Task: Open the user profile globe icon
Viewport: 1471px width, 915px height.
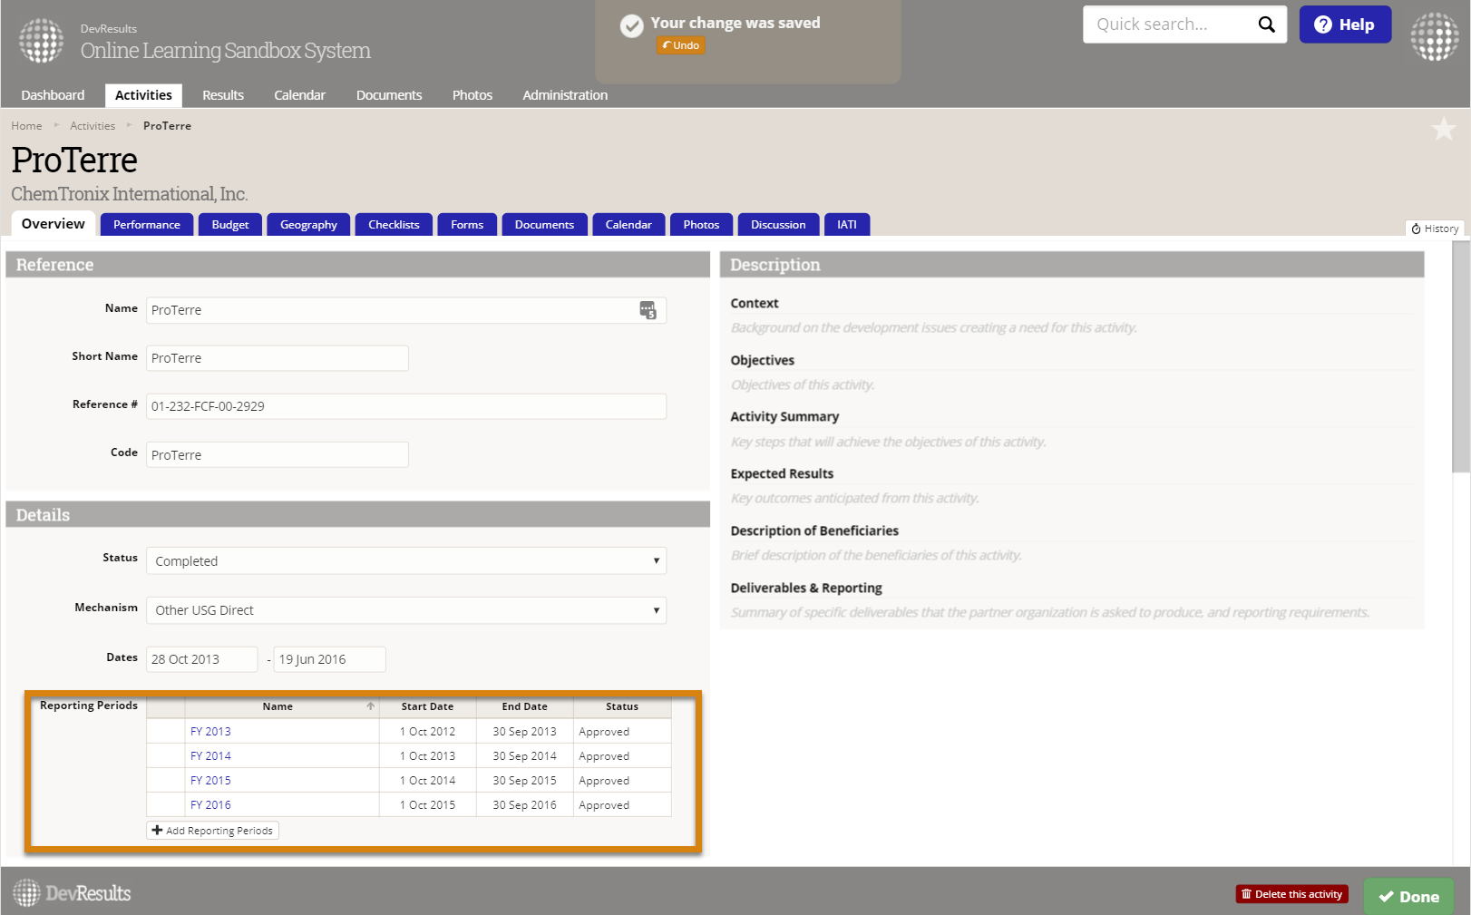Action: point(1435,37)
